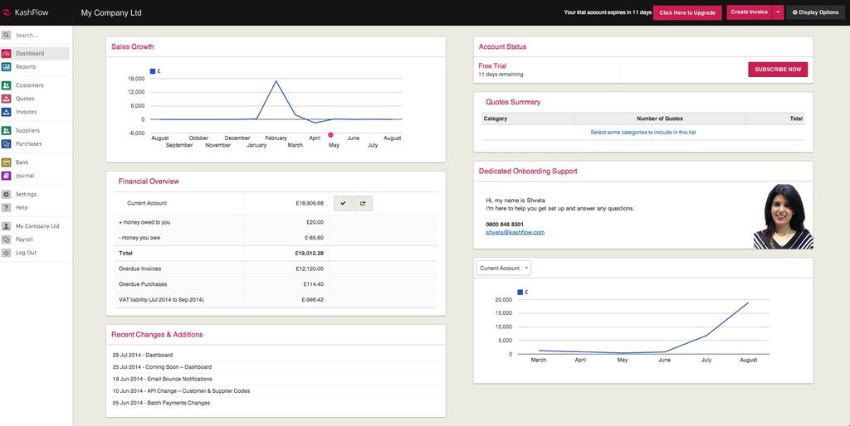Open the Current Account chart dropdown
Screen dimensions: 850x426
[503, 268]
